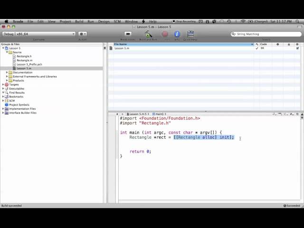Toggle target checkbox for Lesson 5.m row
Image resolution: width=304 pixels, height=228 pixels.
click(297, 48)
